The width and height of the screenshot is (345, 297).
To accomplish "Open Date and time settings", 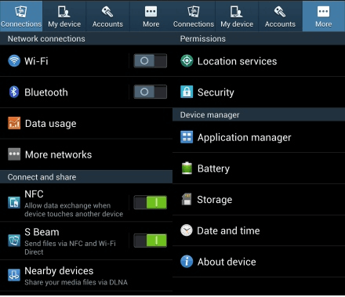I will (x=259, y=230).
